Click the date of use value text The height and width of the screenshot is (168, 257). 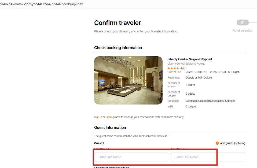tap(212, 72)
